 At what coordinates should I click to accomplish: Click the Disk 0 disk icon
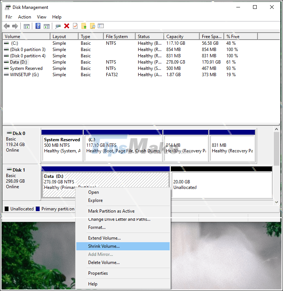[9, 133]
